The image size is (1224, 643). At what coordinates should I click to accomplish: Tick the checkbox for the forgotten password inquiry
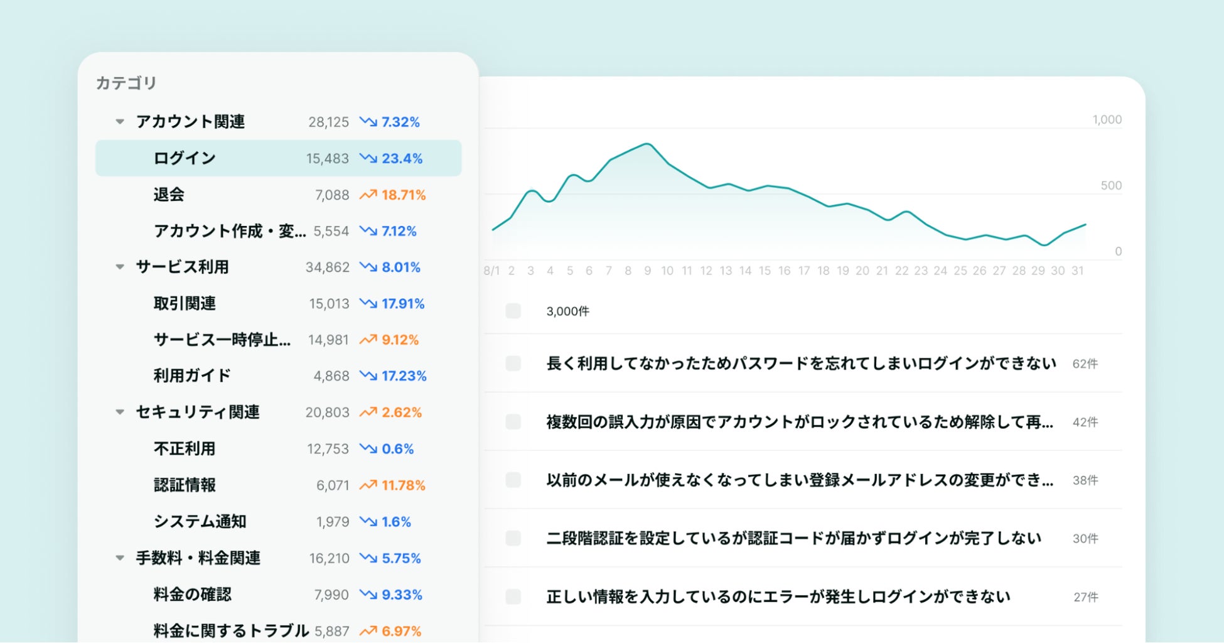tap(513, 364)
